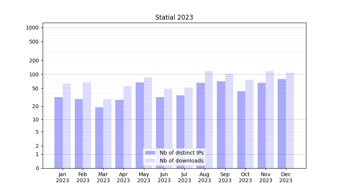Select the 'Jul 2023' x-axis label
Image resolution: width=340 pixels, height=189 pixels.
click(184, 177)
